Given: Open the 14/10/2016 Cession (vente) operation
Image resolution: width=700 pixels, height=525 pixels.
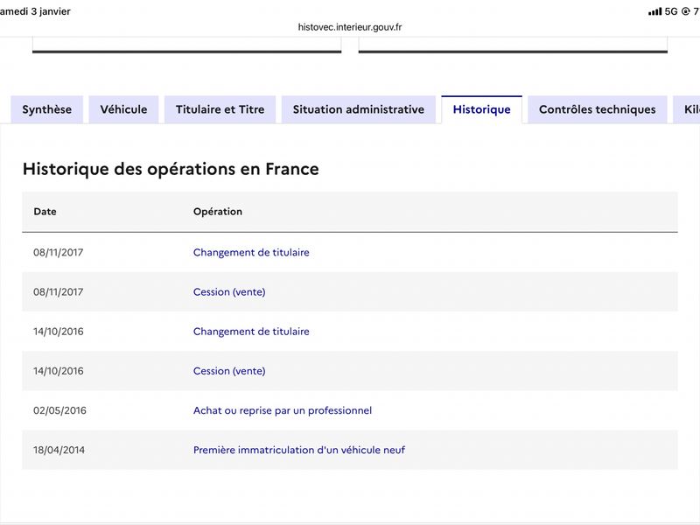Looking at the screenshot, I should point(229,371).
